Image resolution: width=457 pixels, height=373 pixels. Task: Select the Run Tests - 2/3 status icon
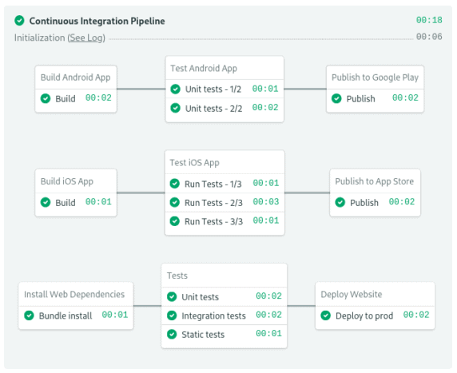[175, 202]
